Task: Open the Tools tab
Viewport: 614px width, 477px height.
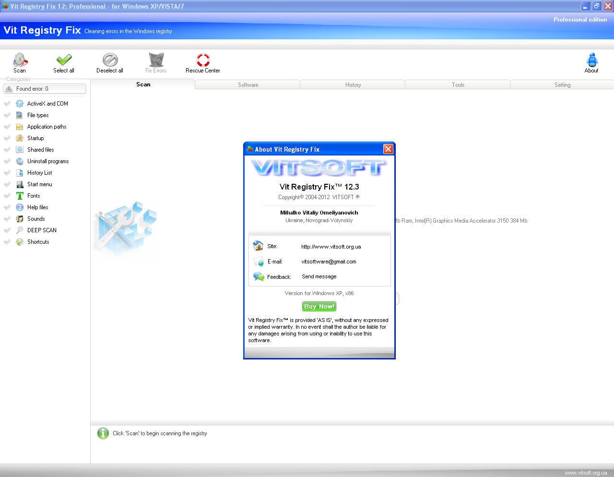Action: coord(458,85)
